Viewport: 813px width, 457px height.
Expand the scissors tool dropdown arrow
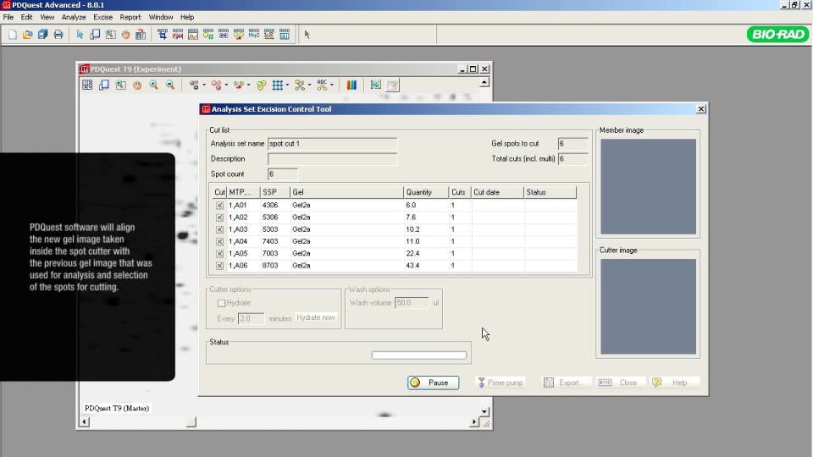310,85
